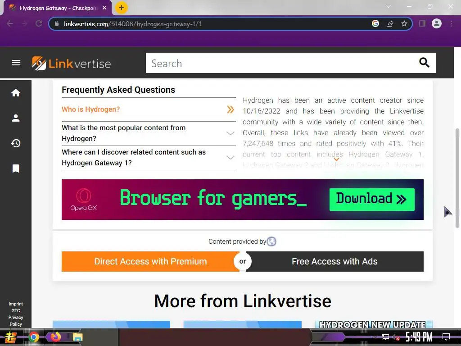Click the network tray icon
Image resolution: width=461 pixels, height=346 pixels.
tap(385, 337)
